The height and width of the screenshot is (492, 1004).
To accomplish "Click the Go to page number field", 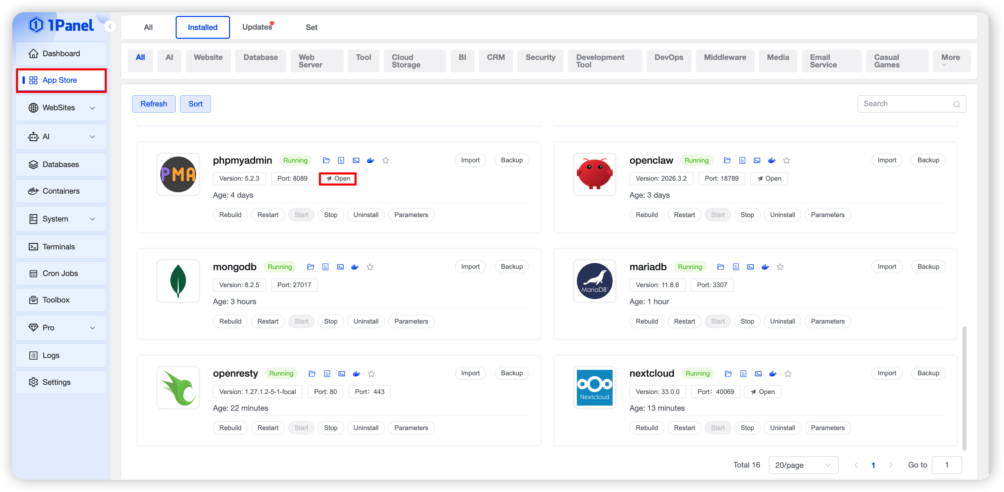I will click(x=946, y=465).
